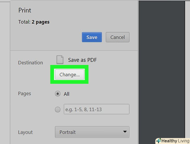Click the Save as PDF destination text

click(x=82, y=60)
